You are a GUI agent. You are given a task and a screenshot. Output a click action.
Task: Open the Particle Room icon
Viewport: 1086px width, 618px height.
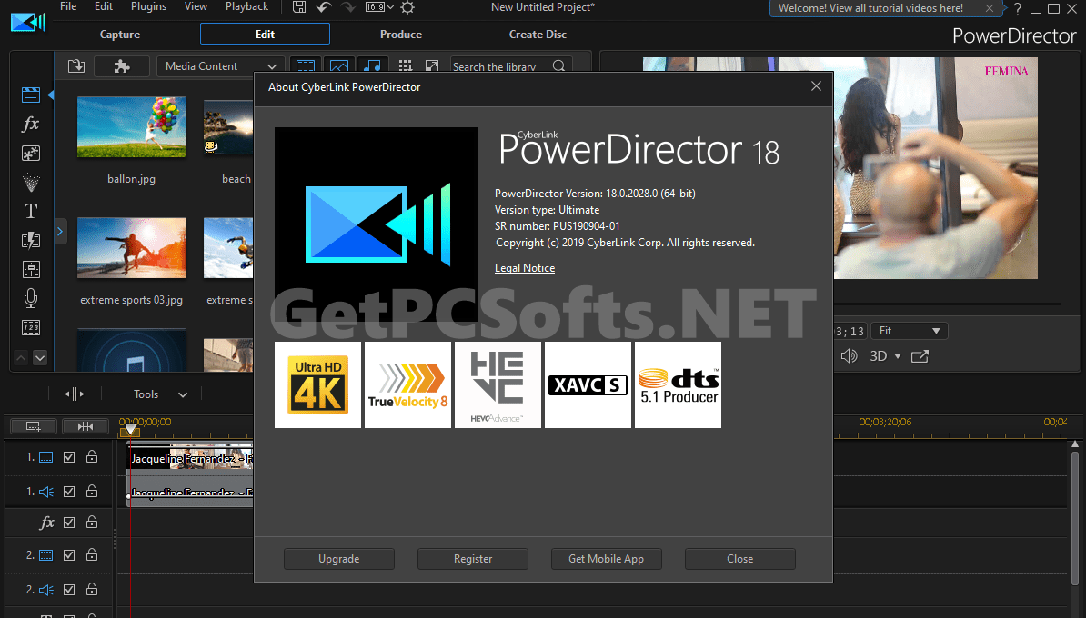(x=31, y=182)
